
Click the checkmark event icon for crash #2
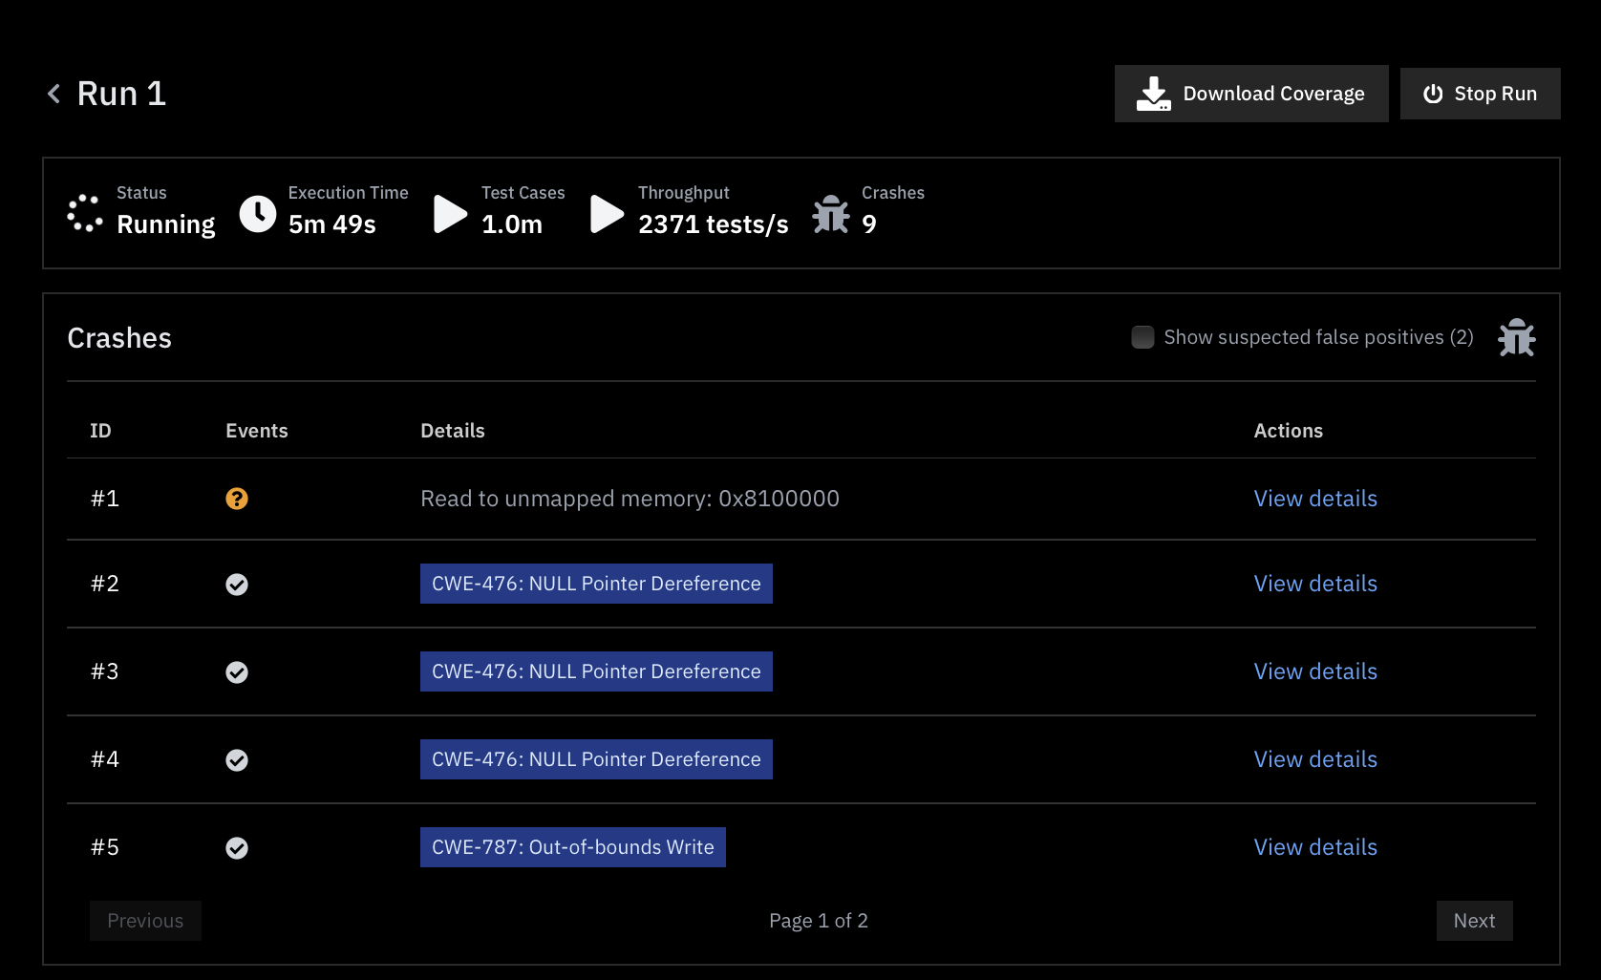237,585
